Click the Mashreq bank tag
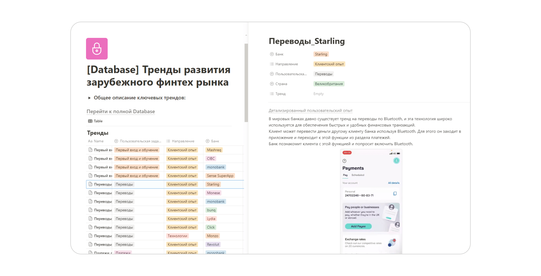541x276 pixels. pyautogui.click(x=214, y=150)
